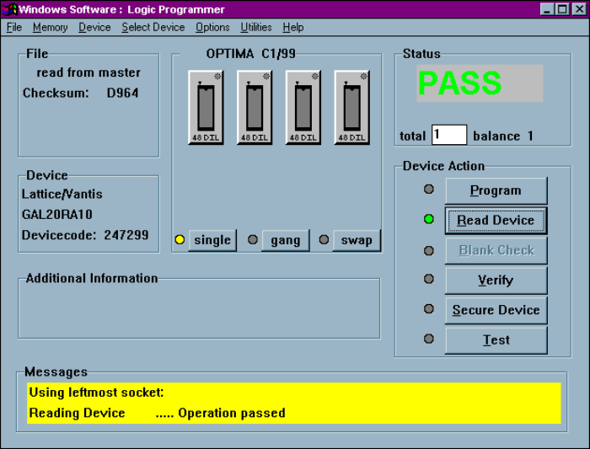Enable swap mode
Viewport: 590px width, 449px height.
(x=356, y=240)
